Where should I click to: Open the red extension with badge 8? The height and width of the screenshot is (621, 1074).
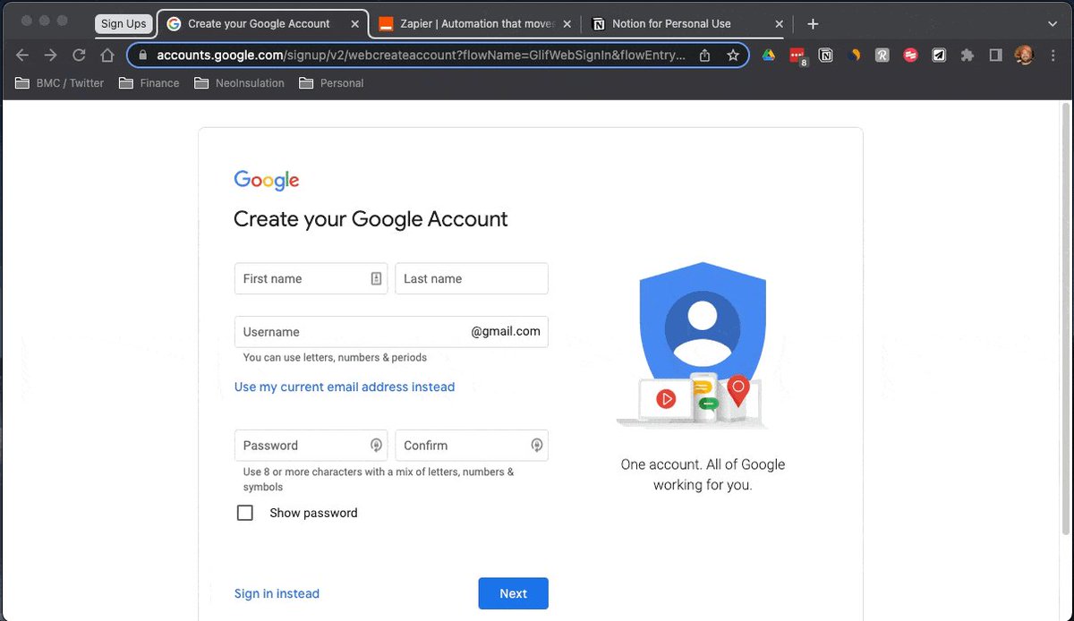tap(797, 56)
